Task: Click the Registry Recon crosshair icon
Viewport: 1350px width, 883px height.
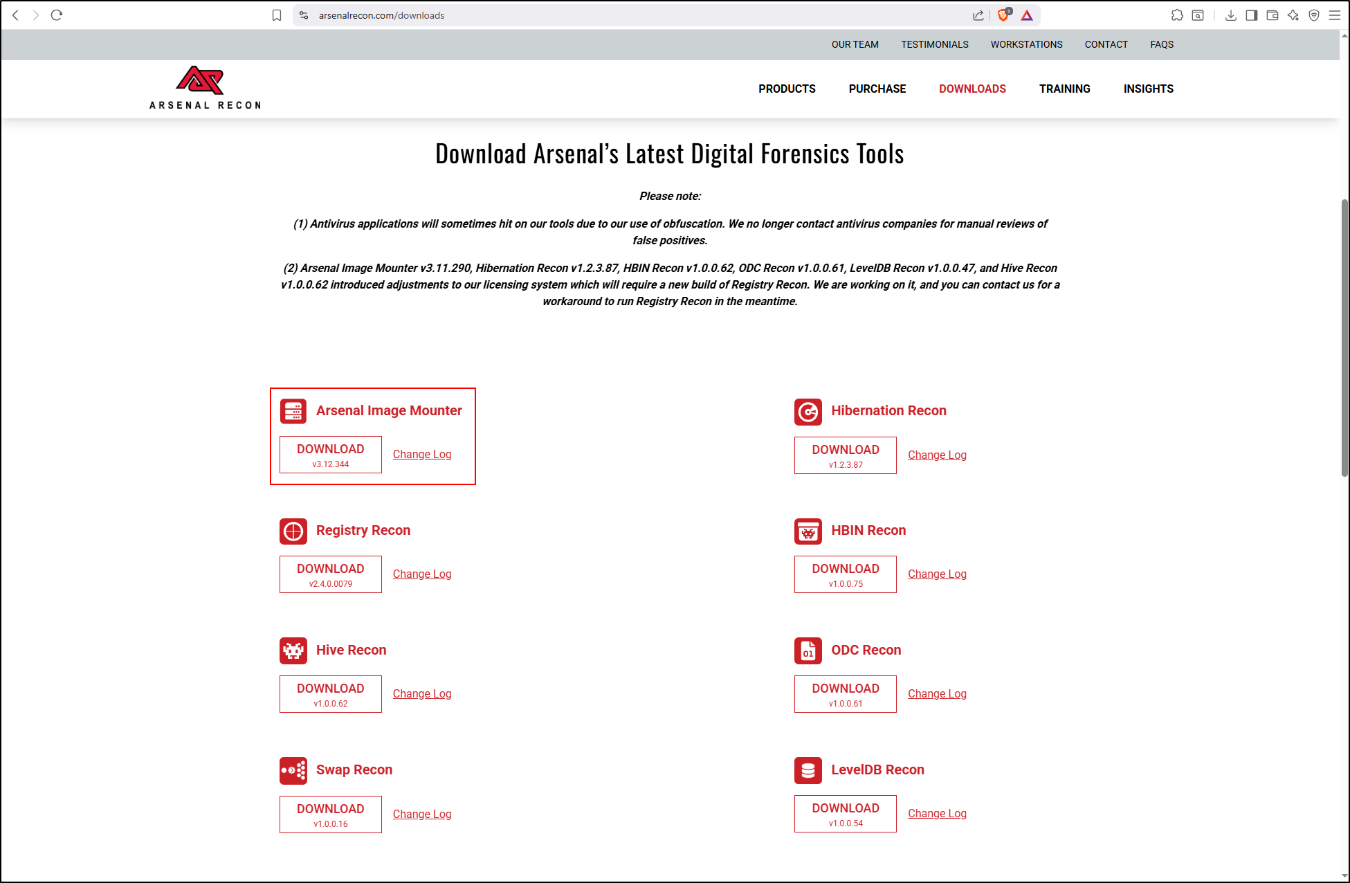Action: click(x=293, y=531)
